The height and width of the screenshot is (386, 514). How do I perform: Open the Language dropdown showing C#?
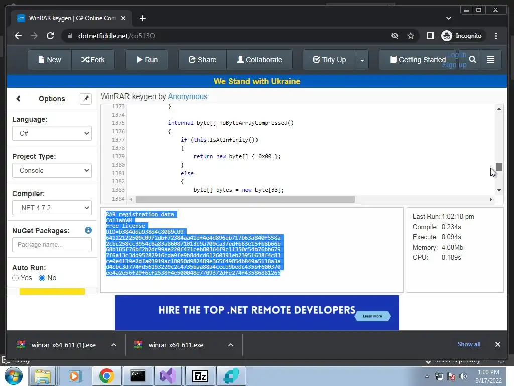pos(52,133)
